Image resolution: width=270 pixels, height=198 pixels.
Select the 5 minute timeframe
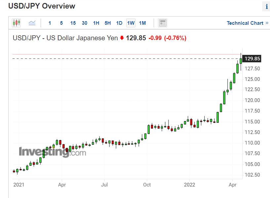tap(61, 23)
